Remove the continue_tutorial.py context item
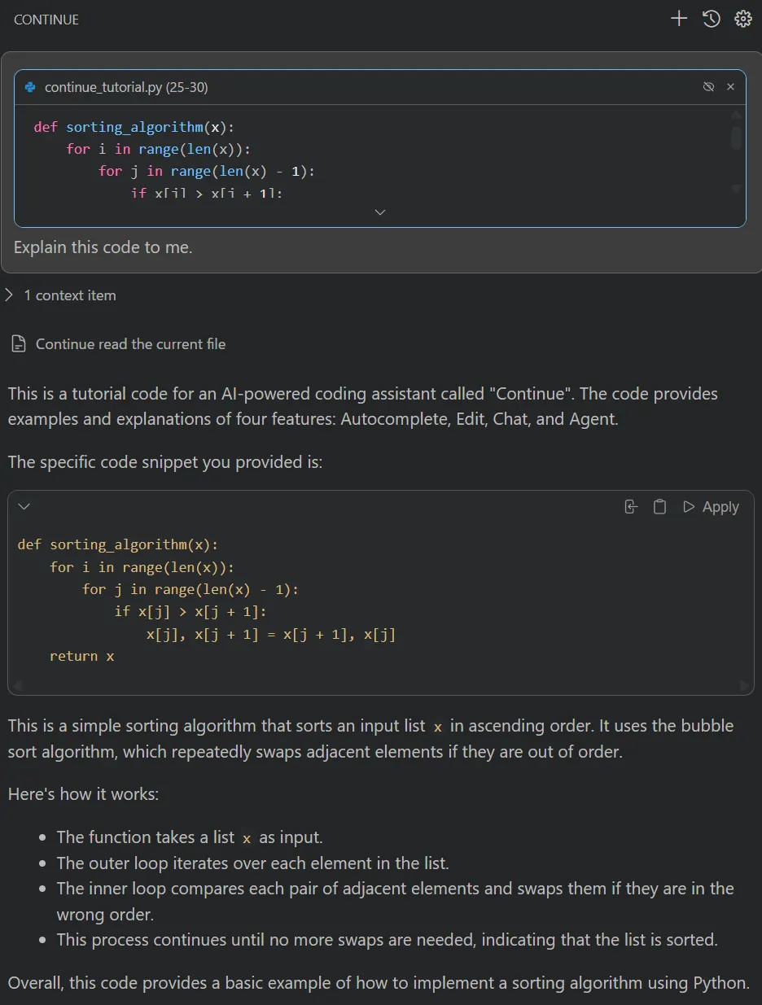The image size is (762, 1005). 730,87
